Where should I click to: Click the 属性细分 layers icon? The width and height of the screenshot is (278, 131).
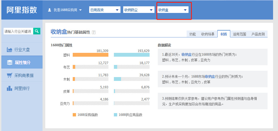pos(10,62)
